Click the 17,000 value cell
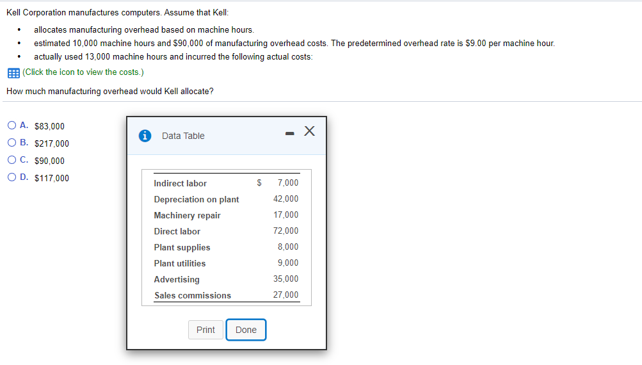 click(285, 215)
